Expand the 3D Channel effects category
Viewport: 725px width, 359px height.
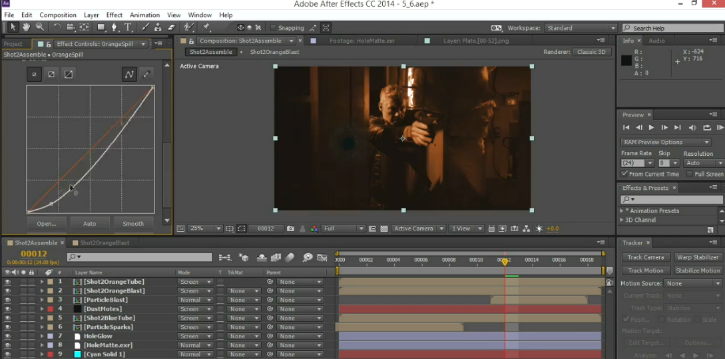[x=622, y=220]
